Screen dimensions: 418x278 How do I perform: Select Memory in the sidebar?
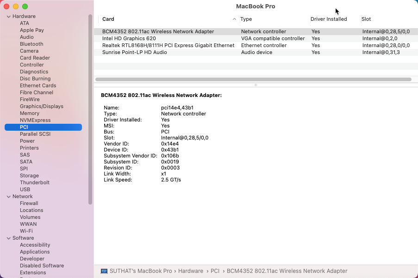tap(30, 113)
